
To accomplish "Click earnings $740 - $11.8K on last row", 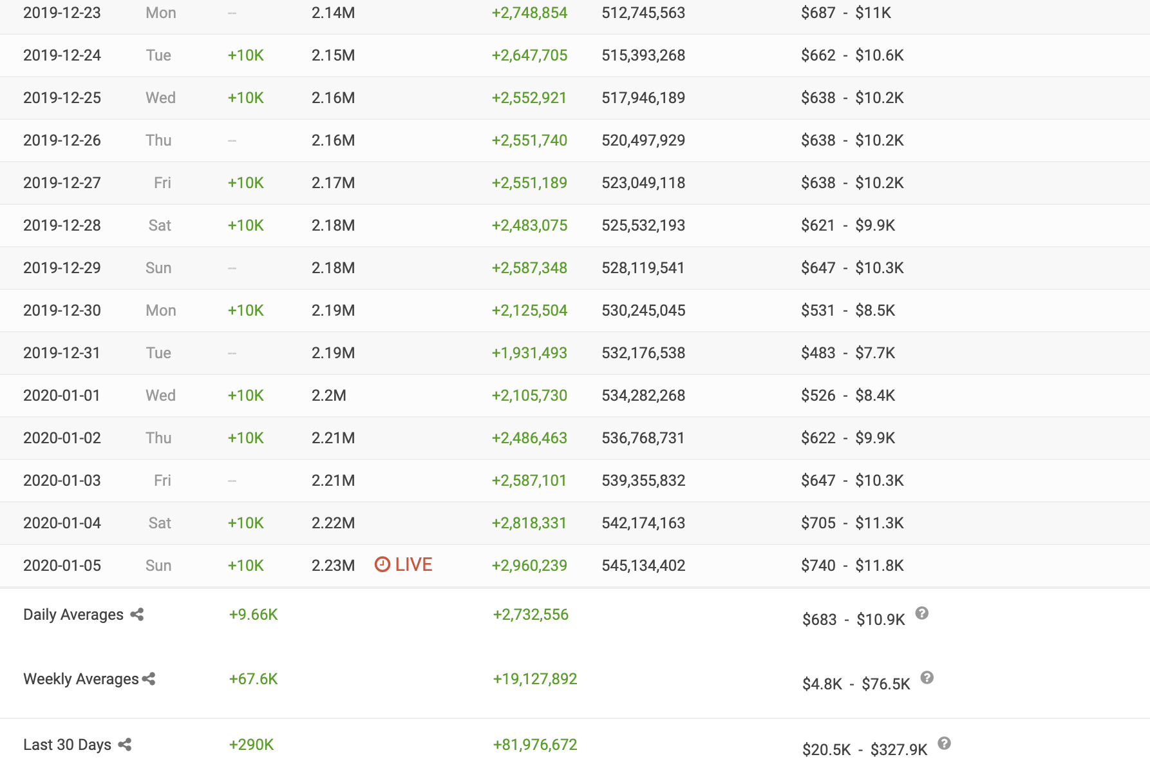I will pos(852,566).
